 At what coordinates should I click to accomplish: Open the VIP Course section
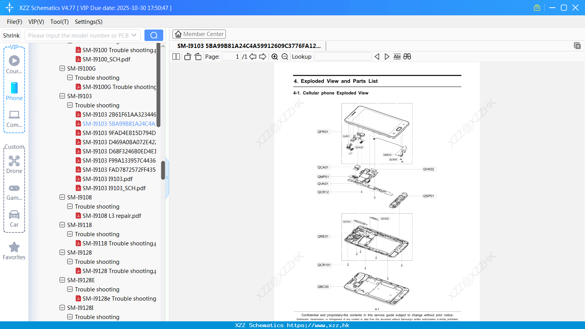pos(14,64)
